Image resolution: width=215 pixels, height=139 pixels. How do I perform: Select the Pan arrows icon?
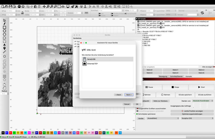click(44, 7)
